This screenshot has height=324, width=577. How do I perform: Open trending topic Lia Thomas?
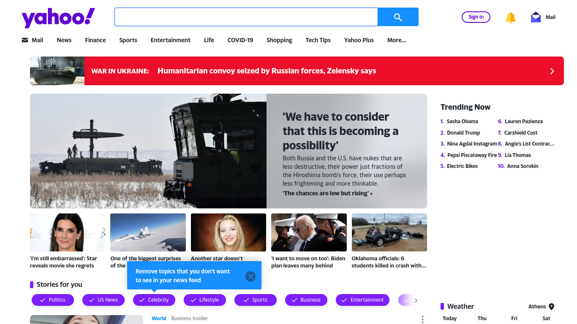pyautogui.click(x=518, y=155)
